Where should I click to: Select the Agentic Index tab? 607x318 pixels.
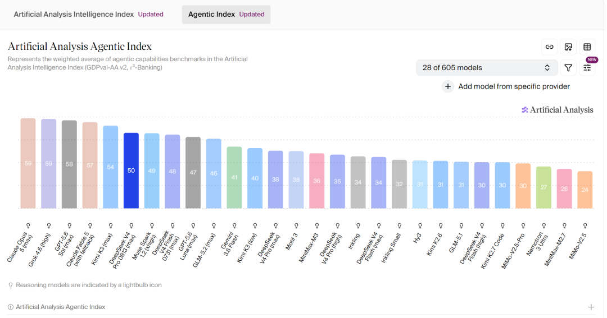point(226,14)
